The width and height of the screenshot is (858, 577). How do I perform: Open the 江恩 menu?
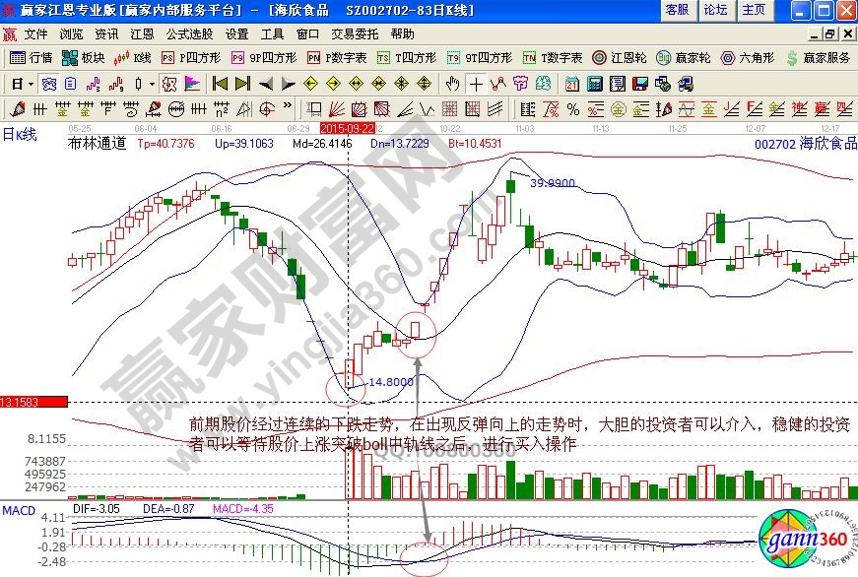tap(142, 33)
